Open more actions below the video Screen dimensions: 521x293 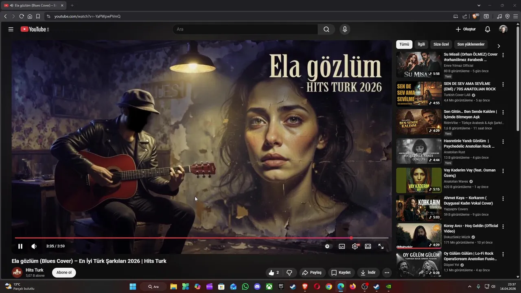387,273
